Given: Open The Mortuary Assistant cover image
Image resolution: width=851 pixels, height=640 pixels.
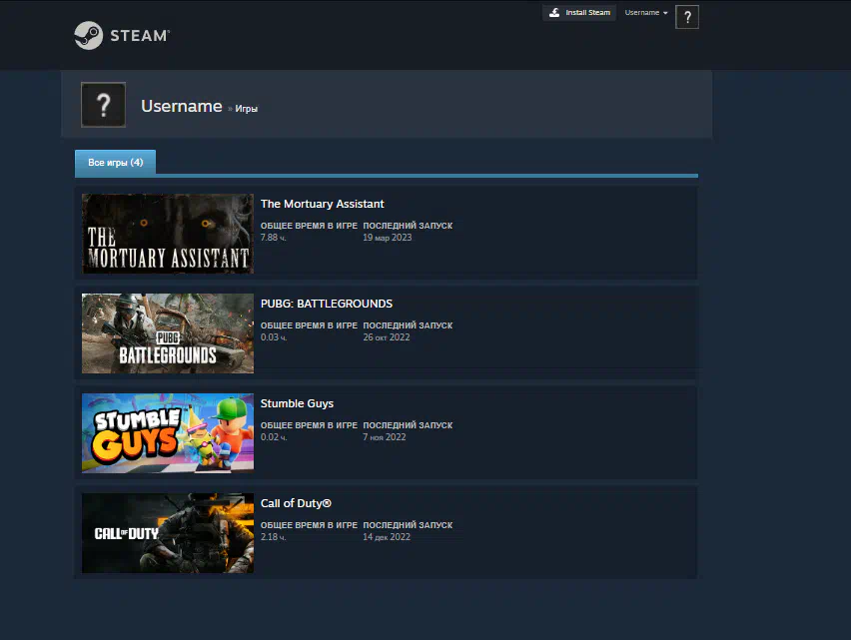Looking at the screenshot, I should click(168, 234).
